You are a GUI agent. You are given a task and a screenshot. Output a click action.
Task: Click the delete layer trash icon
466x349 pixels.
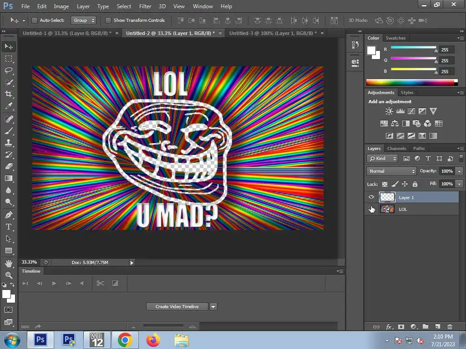(x=450, y=326)
